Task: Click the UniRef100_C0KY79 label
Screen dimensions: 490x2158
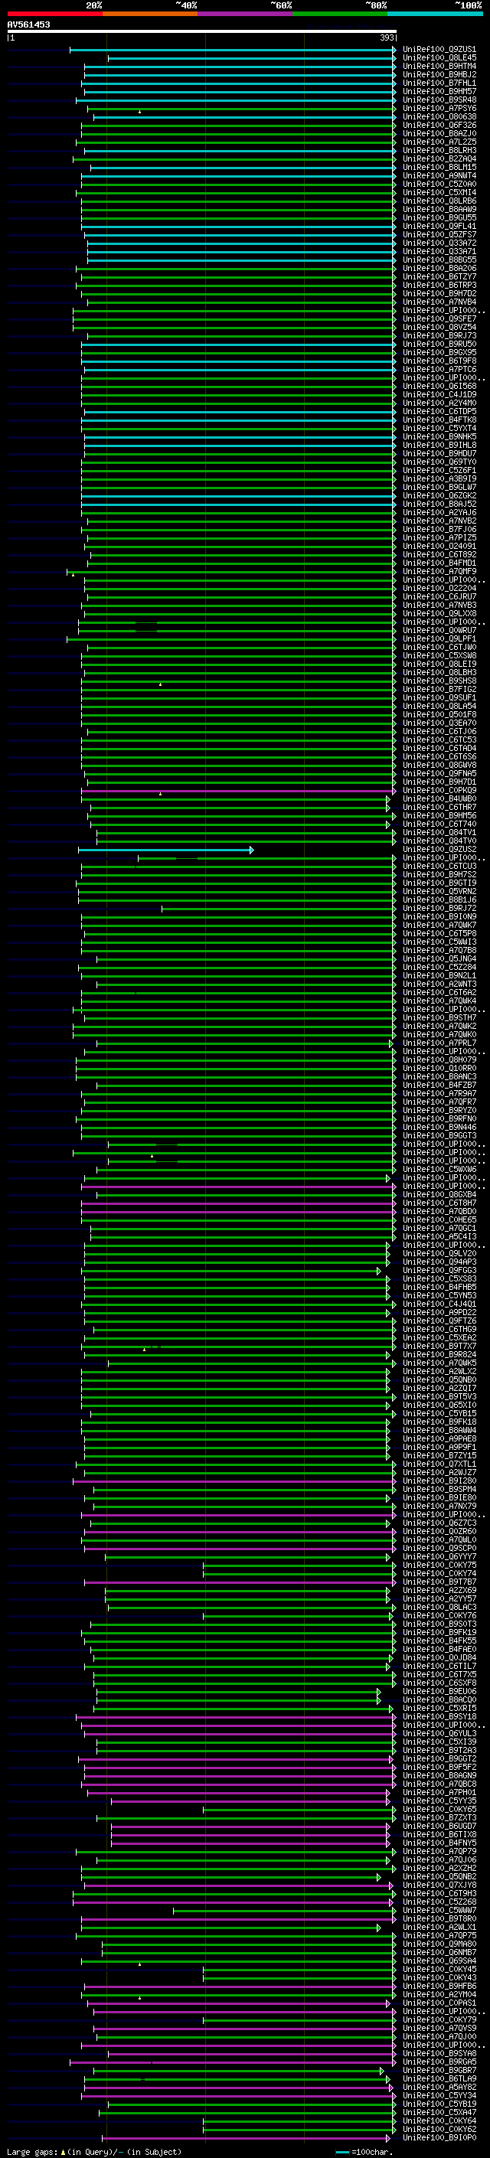Action: [x=439, y=2021]
